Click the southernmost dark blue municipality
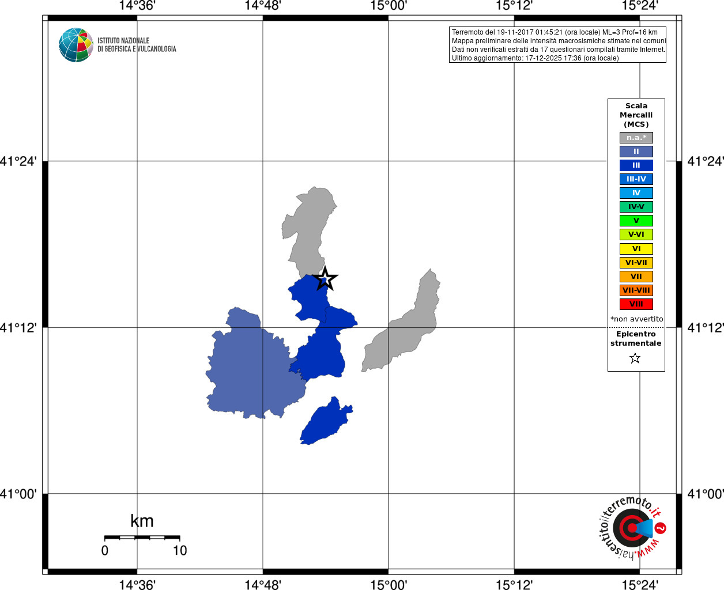Viewport: 724px width, 590px height. (326, 422)
